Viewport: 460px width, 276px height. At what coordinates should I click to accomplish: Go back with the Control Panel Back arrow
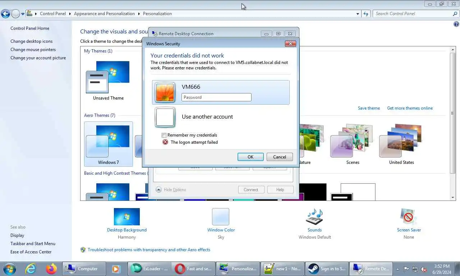[5, 14]
